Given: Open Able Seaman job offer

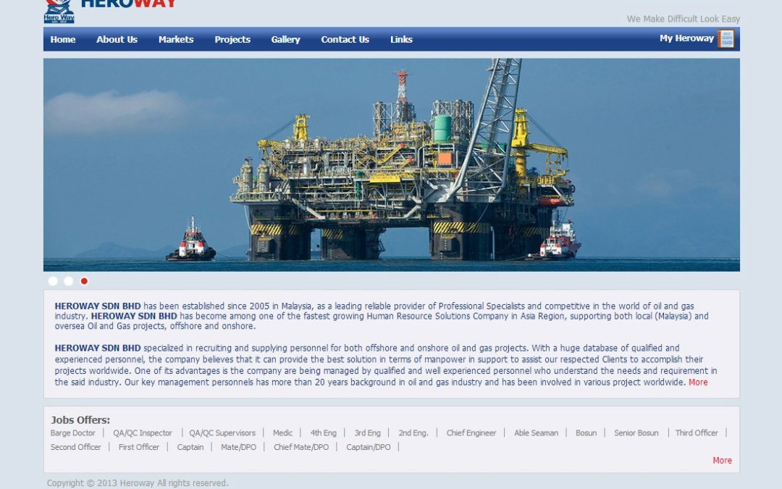Looking at the screenshot, I should click(x=536, y=433).
